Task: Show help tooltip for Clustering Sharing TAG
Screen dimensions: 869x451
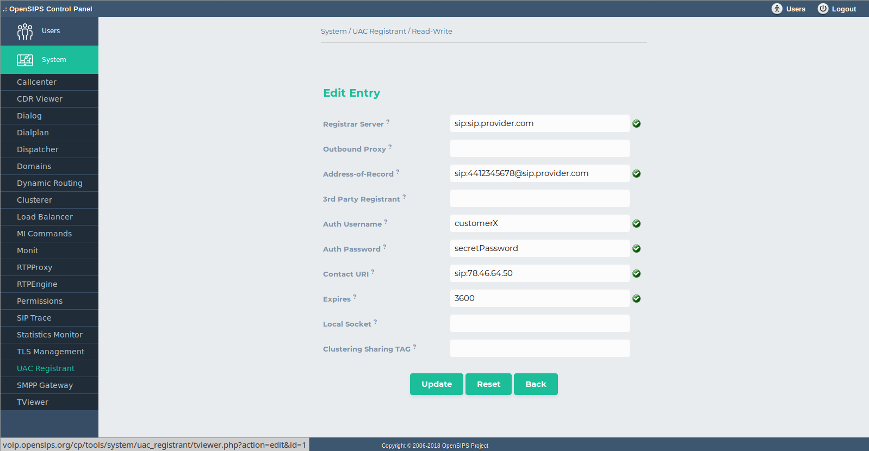Action: coord(414,347)
